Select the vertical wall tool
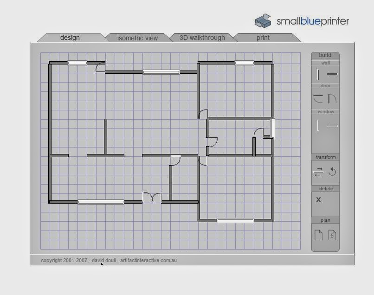This screenshot has height=295, width=374. [x=317, y=74]
